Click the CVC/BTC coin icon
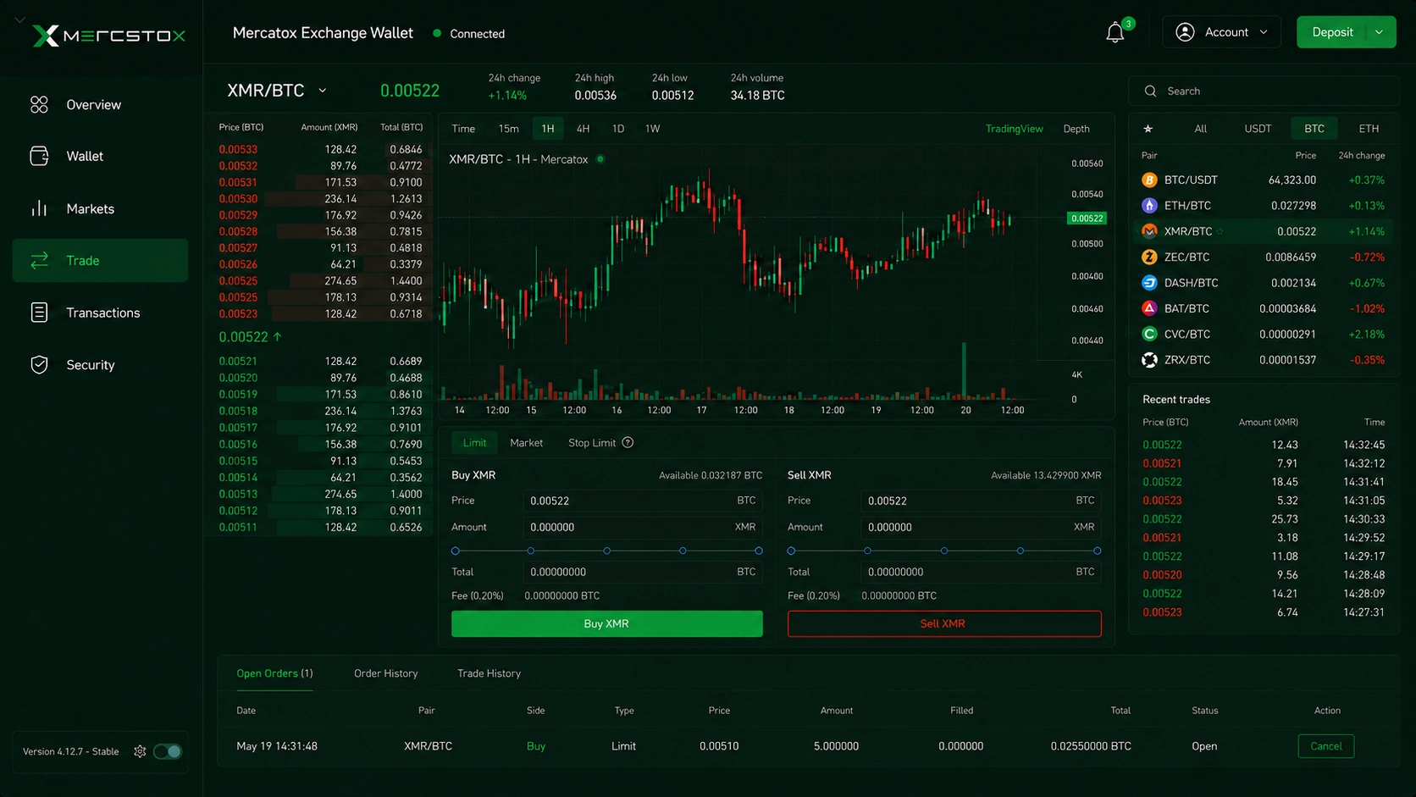 coord(1149,334)
